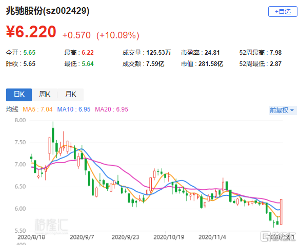Click the 7.00 price axis label
Screen dimensions: 299x245
pos(20,164)
